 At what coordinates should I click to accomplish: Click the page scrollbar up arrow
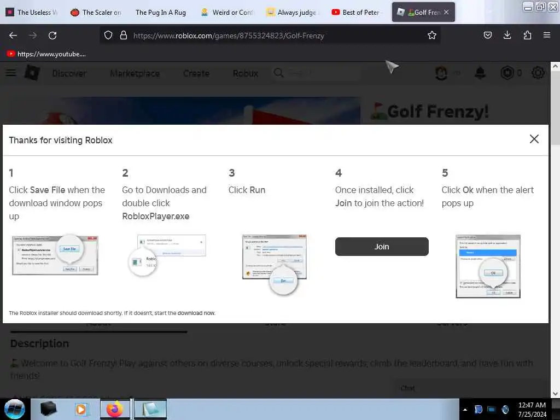[555, 66]
